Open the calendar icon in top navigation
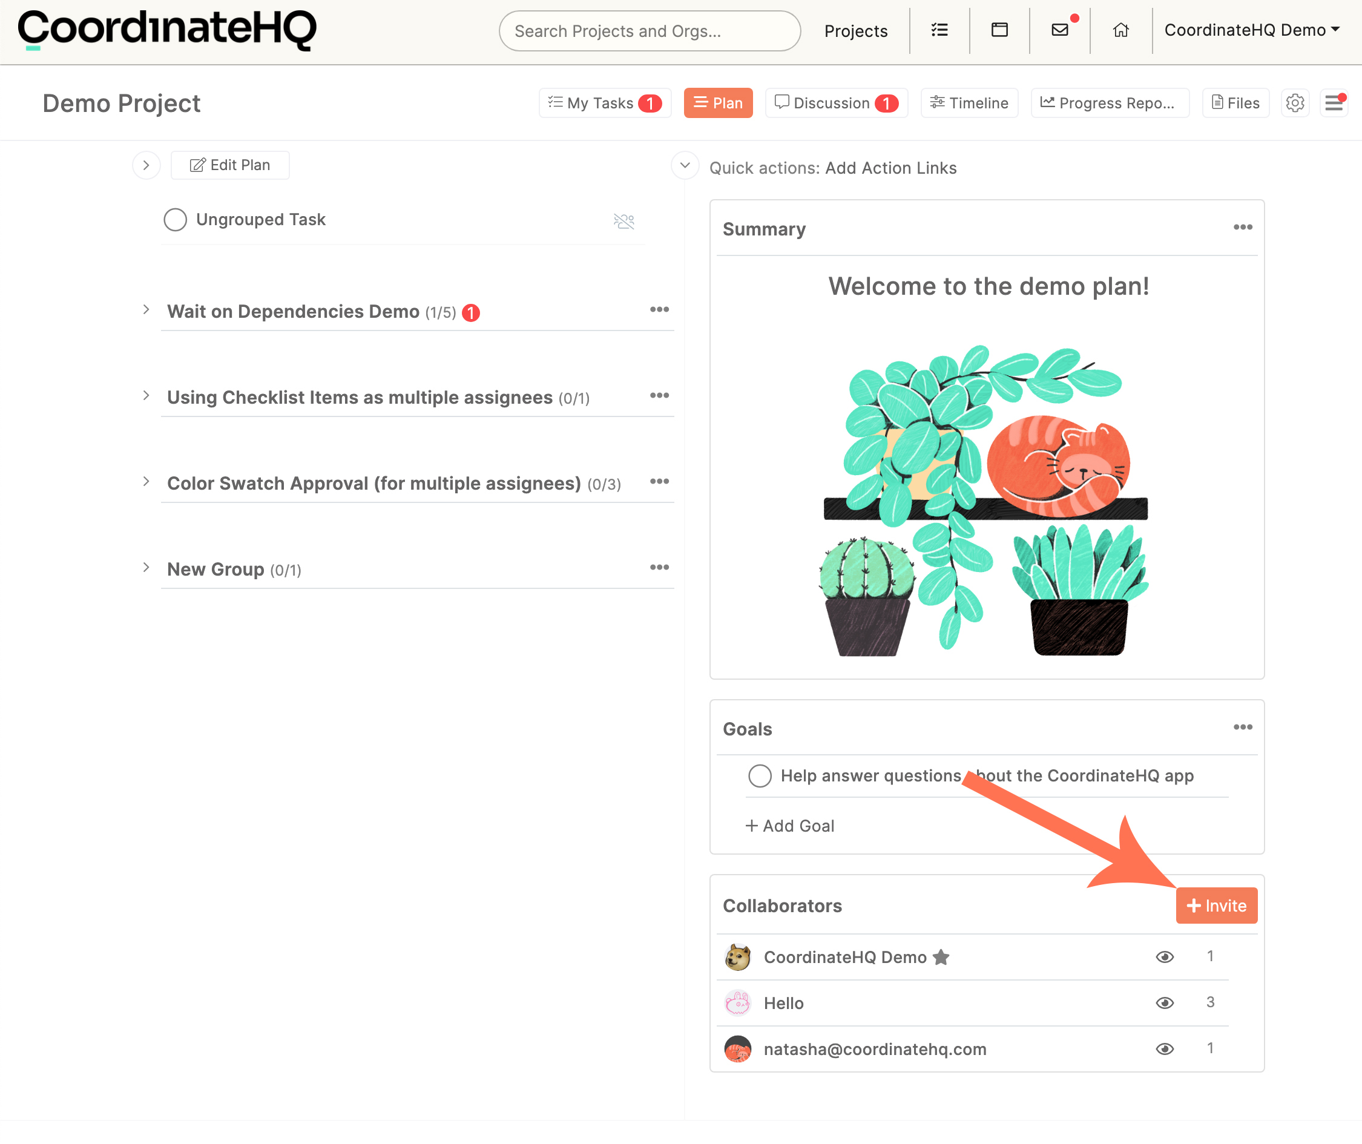 [999, 30]
